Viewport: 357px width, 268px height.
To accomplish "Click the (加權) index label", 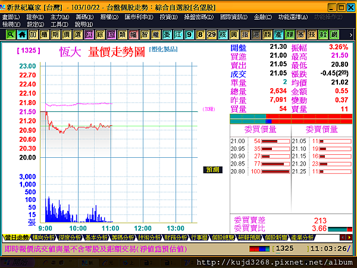I will [209, 109].
